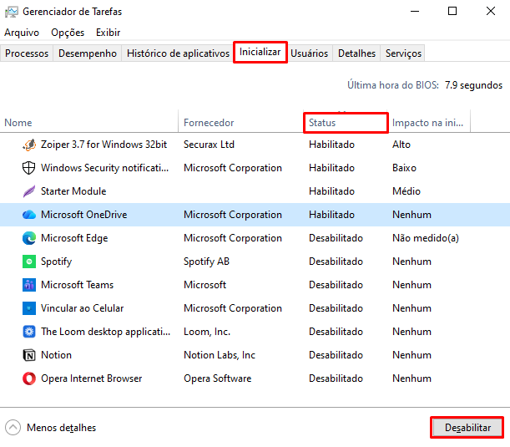The width and height of the screenshot is (510, 447).
Task: Click the Vincular ao Celular icon
Action: pyautogui.click(x=29, y=308)
